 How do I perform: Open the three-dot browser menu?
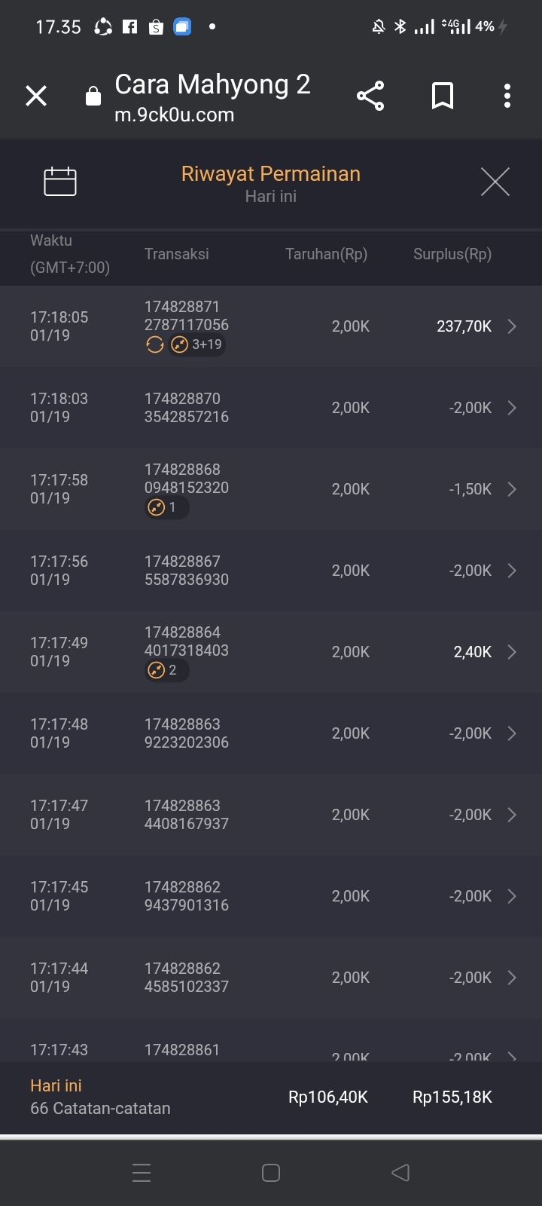(x=507, y=96)
